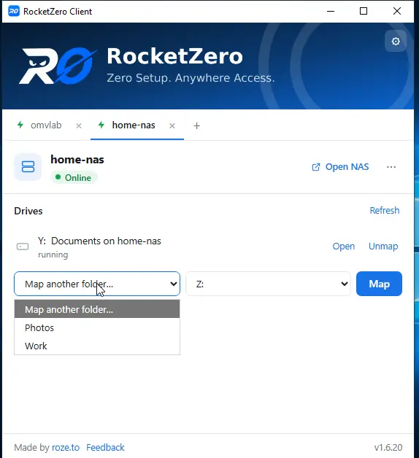Click the RocketZero title bar app icon

tap(14, 12)
